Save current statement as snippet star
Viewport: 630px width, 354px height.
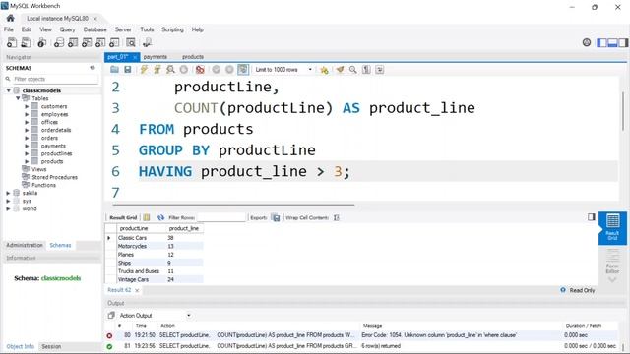324,70
